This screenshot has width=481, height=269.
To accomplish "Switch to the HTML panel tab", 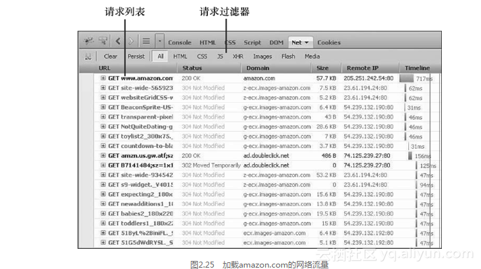I will point(208,42).
